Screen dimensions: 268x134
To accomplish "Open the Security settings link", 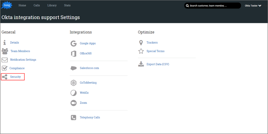I will [x=15, y=77].
